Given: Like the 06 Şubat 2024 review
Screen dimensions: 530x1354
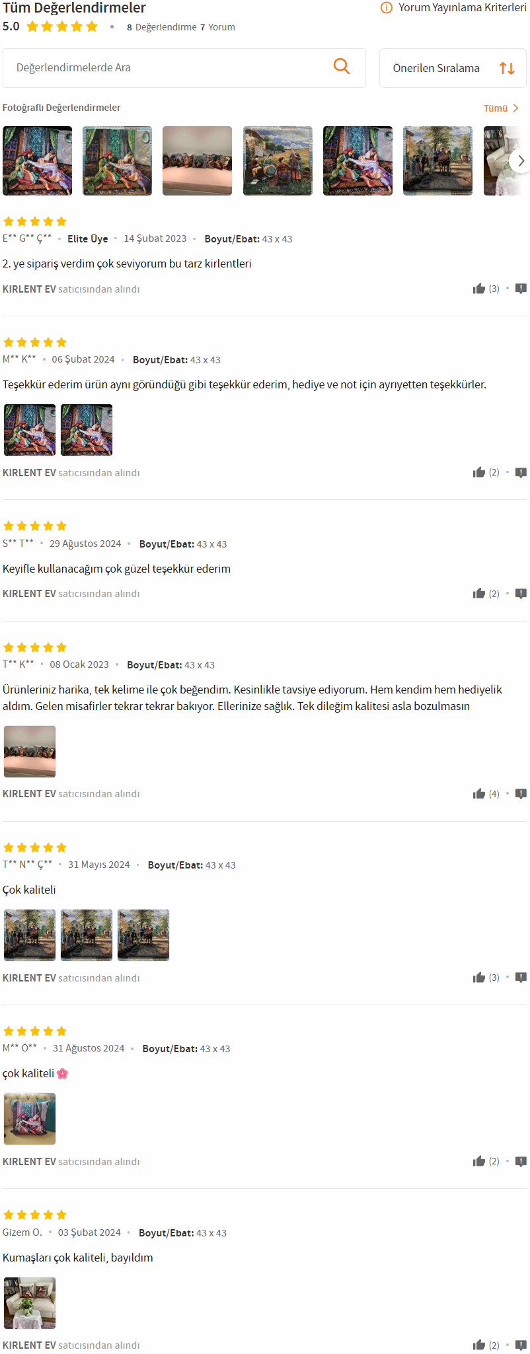Looking at the screenshot, I should point(479,472).
